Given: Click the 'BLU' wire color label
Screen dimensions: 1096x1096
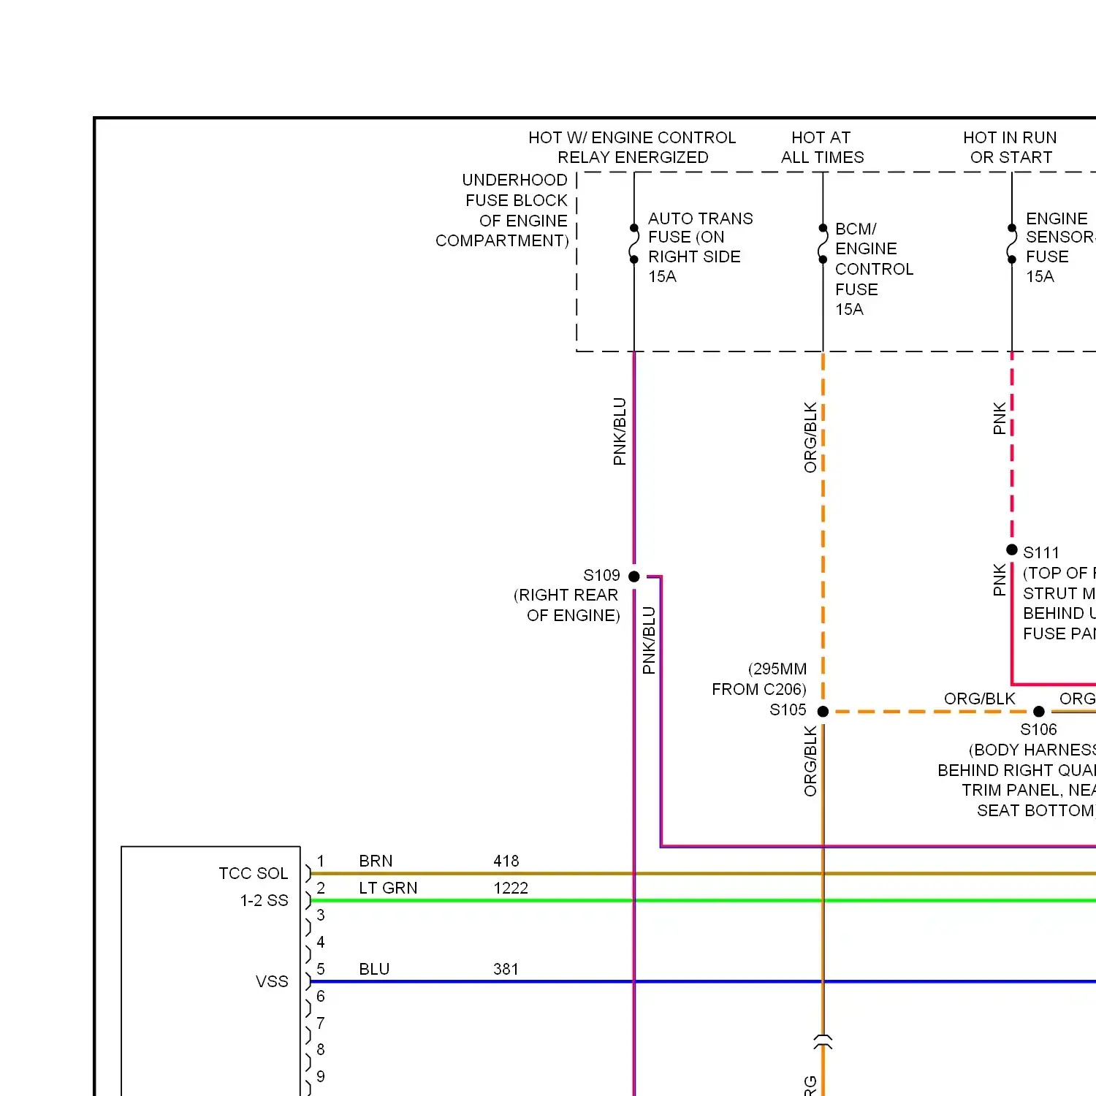Looking at the screenshot, I should [x=374, y=969].
